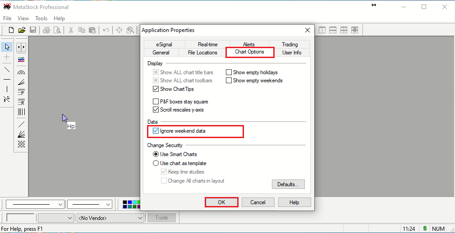
Task: Click the Open folder icon in toolbar
Action: coord(22,30)
